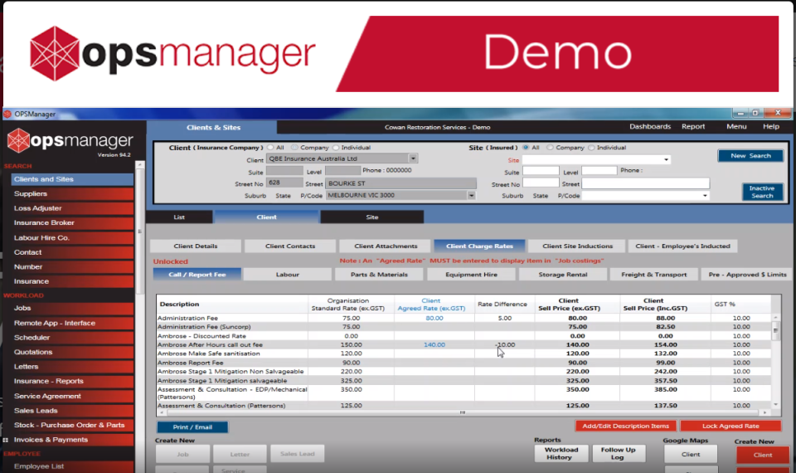This screenshot has height=473, width=796.
Task: Open Labour Hire Co. in the sidebar
Action: [x=72, y=238]
